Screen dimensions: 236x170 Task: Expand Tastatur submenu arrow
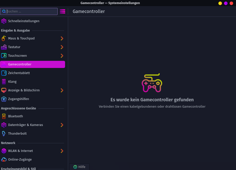[62, 47]
